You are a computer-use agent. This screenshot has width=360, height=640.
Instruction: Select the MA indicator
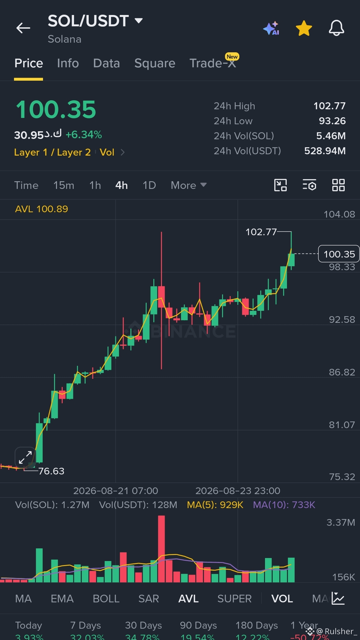tap(23, 599)
